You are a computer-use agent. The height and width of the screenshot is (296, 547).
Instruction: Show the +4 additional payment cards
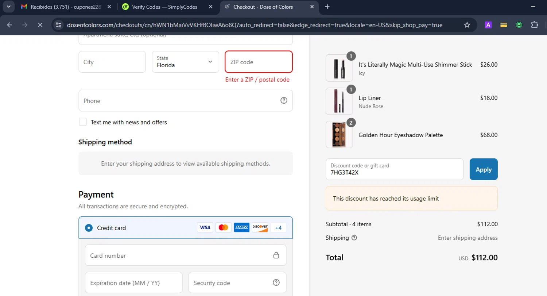[278, 228]
